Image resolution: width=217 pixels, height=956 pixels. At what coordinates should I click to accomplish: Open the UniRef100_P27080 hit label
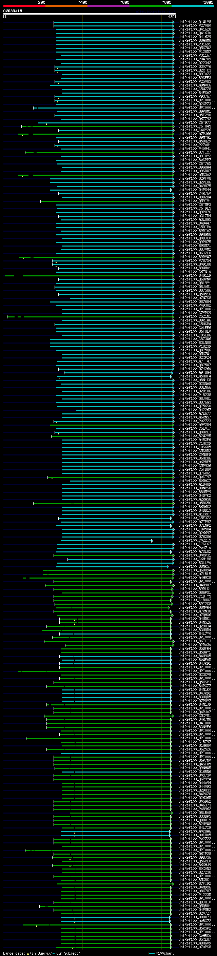195,26
